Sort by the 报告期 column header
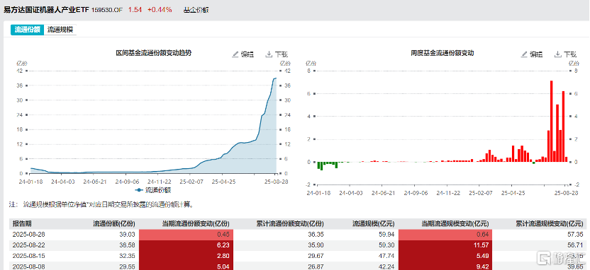The width and height of the screenshot is (590, 270). [22, 224]
